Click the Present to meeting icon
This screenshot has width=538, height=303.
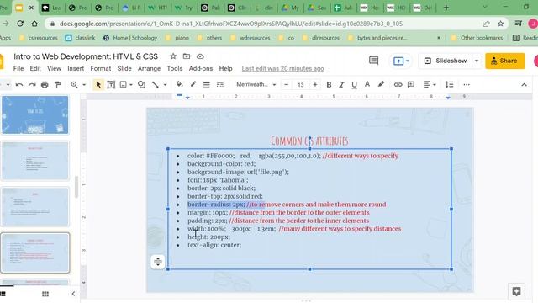click(398, 61)
